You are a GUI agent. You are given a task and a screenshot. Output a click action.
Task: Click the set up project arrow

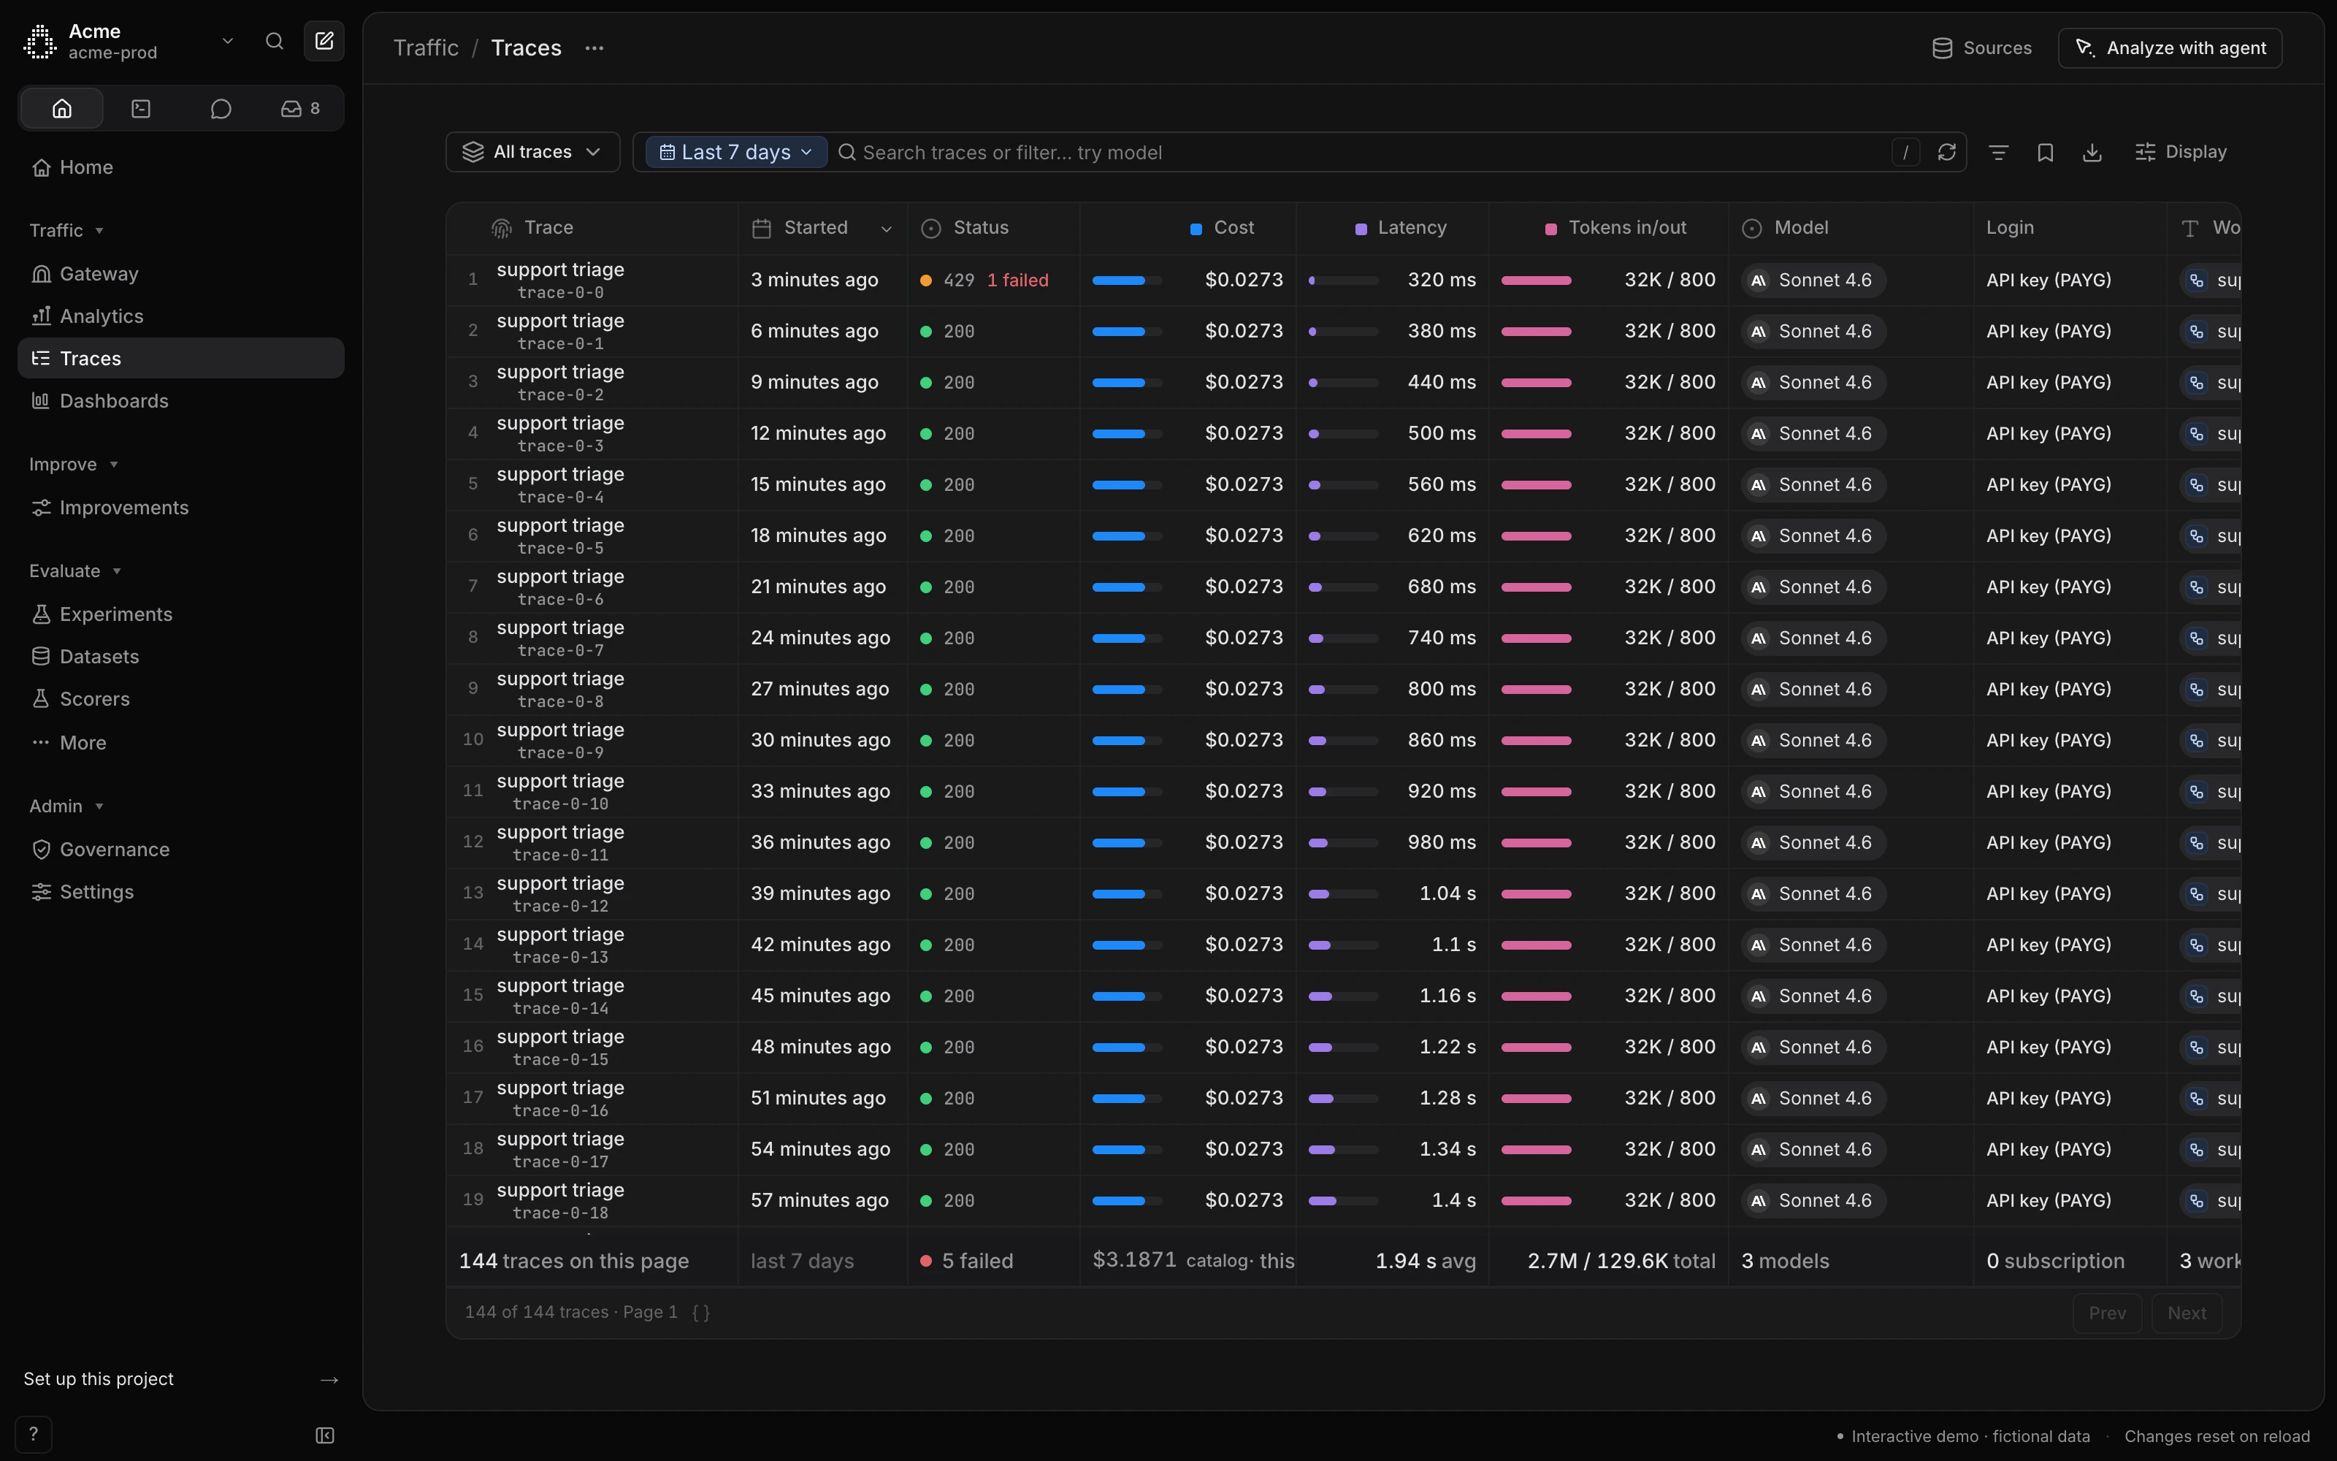pos(329,1379)
